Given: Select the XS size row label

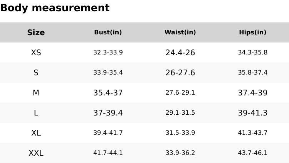Looking at the screenshot, I should [36, 53].
